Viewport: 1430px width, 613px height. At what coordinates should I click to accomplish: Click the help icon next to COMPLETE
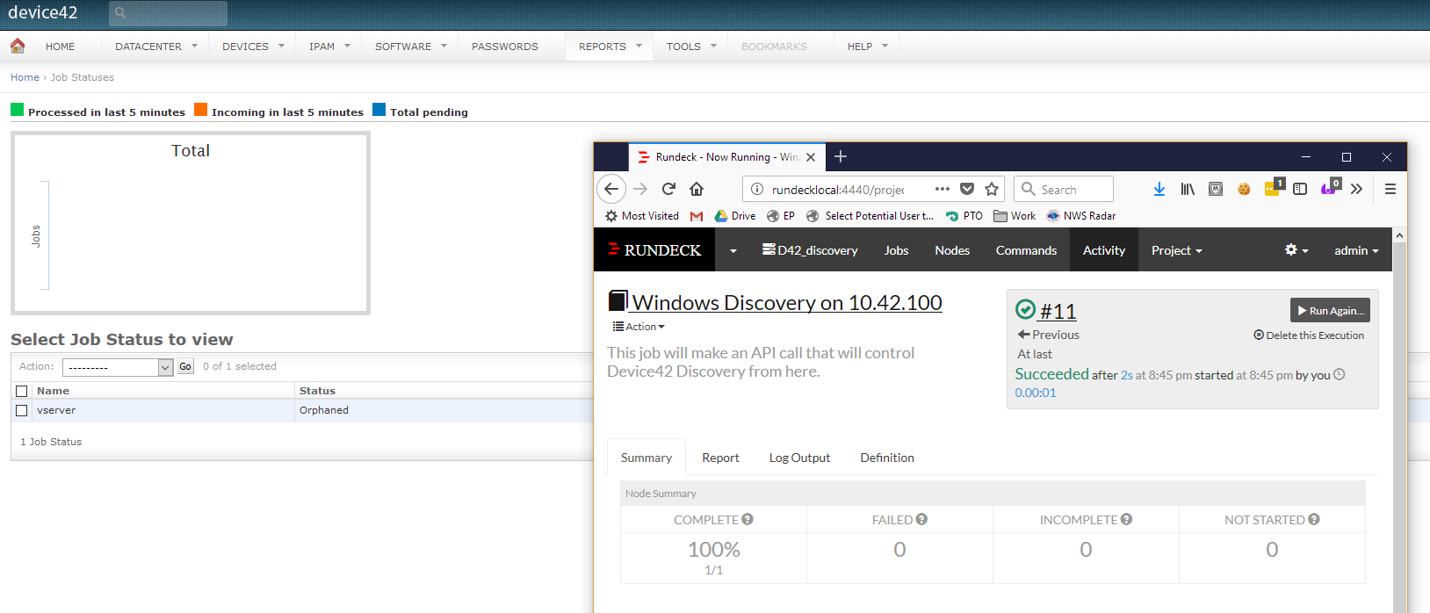pos(747,519)
